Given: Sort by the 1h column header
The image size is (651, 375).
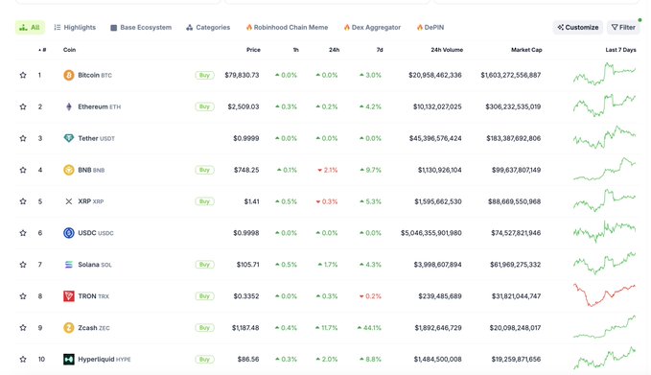Looking at the screenshot, I should coord(296,50).
